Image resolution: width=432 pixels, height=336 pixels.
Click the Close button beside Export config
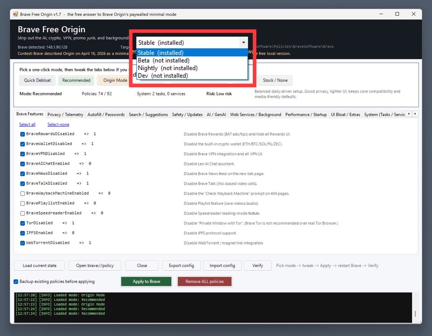point(142,266)
